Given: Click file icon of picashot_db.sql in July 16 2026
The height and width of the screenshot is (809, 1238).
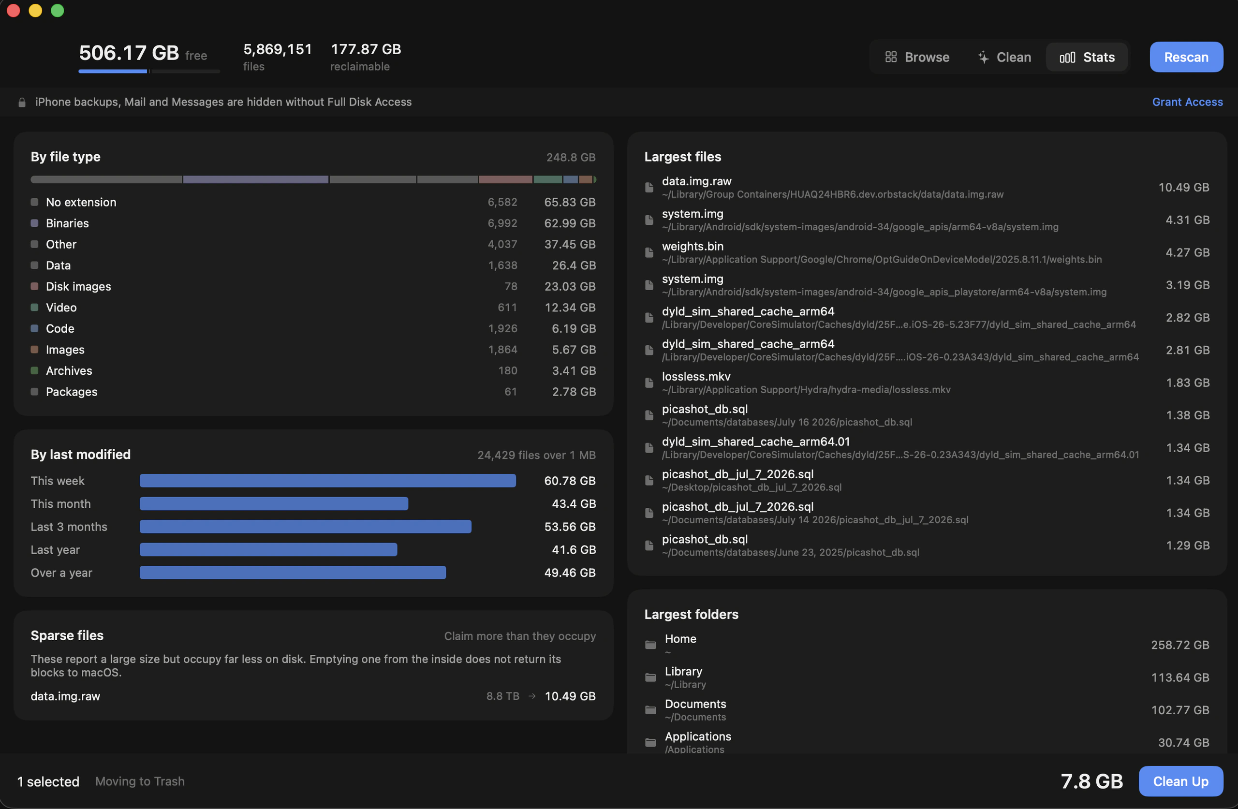Looking at the screenshot, I should [x=649, y=415].
